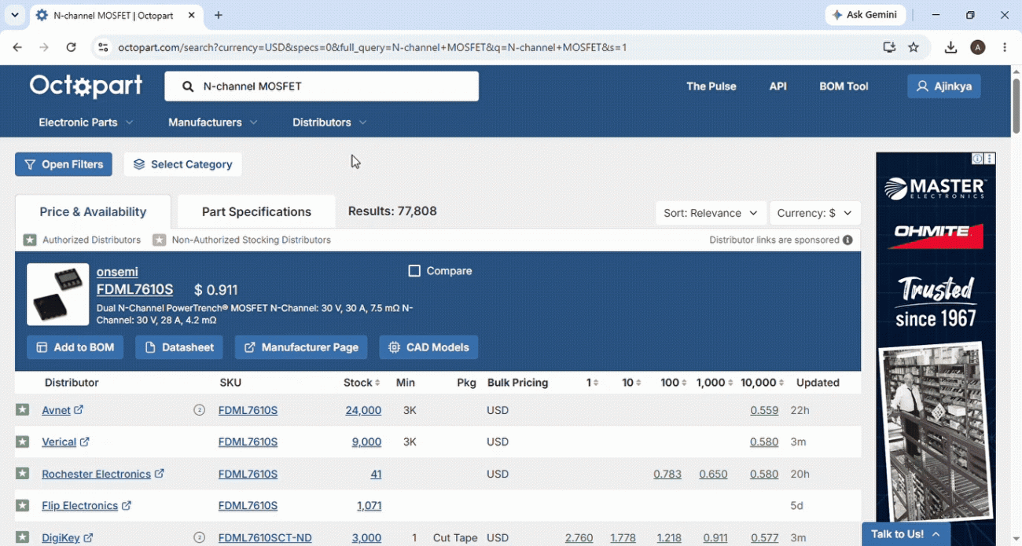
Task: Click the browser address bar URL
Action: [x=372, y=47]
